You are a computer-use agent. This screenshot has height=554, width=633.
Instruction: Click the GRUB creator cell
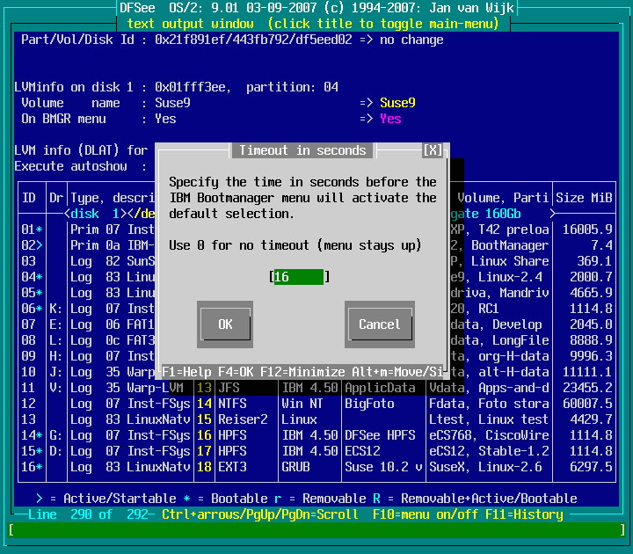[x=295, y=467]
